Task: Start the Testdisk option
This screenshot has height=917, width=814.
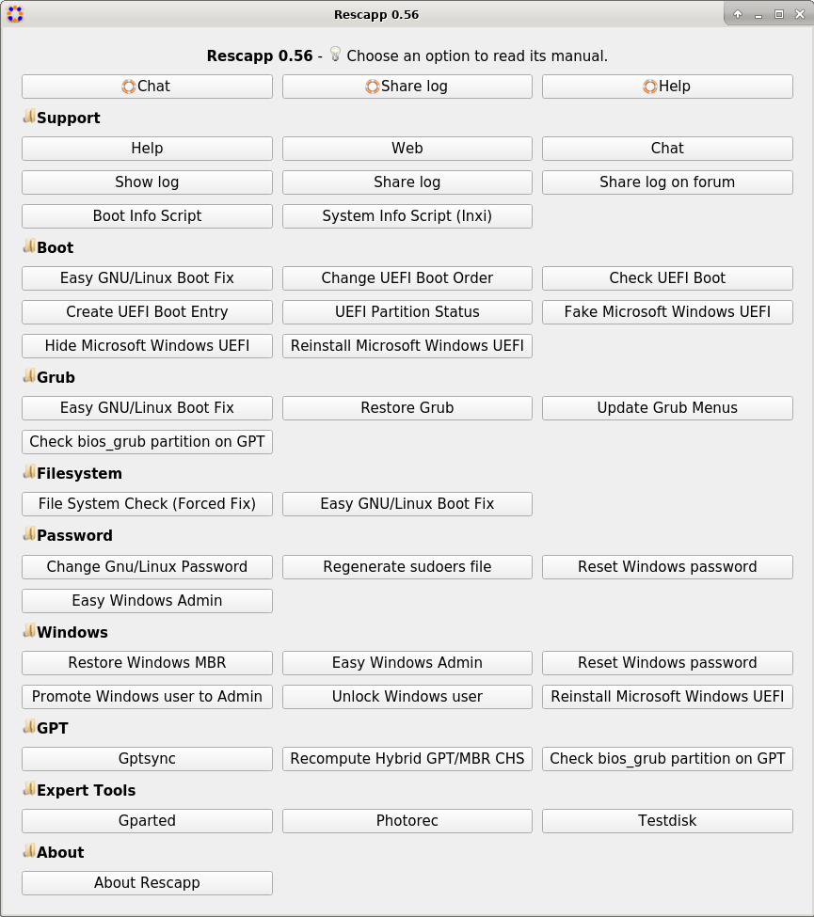Action: click(667, 821)
